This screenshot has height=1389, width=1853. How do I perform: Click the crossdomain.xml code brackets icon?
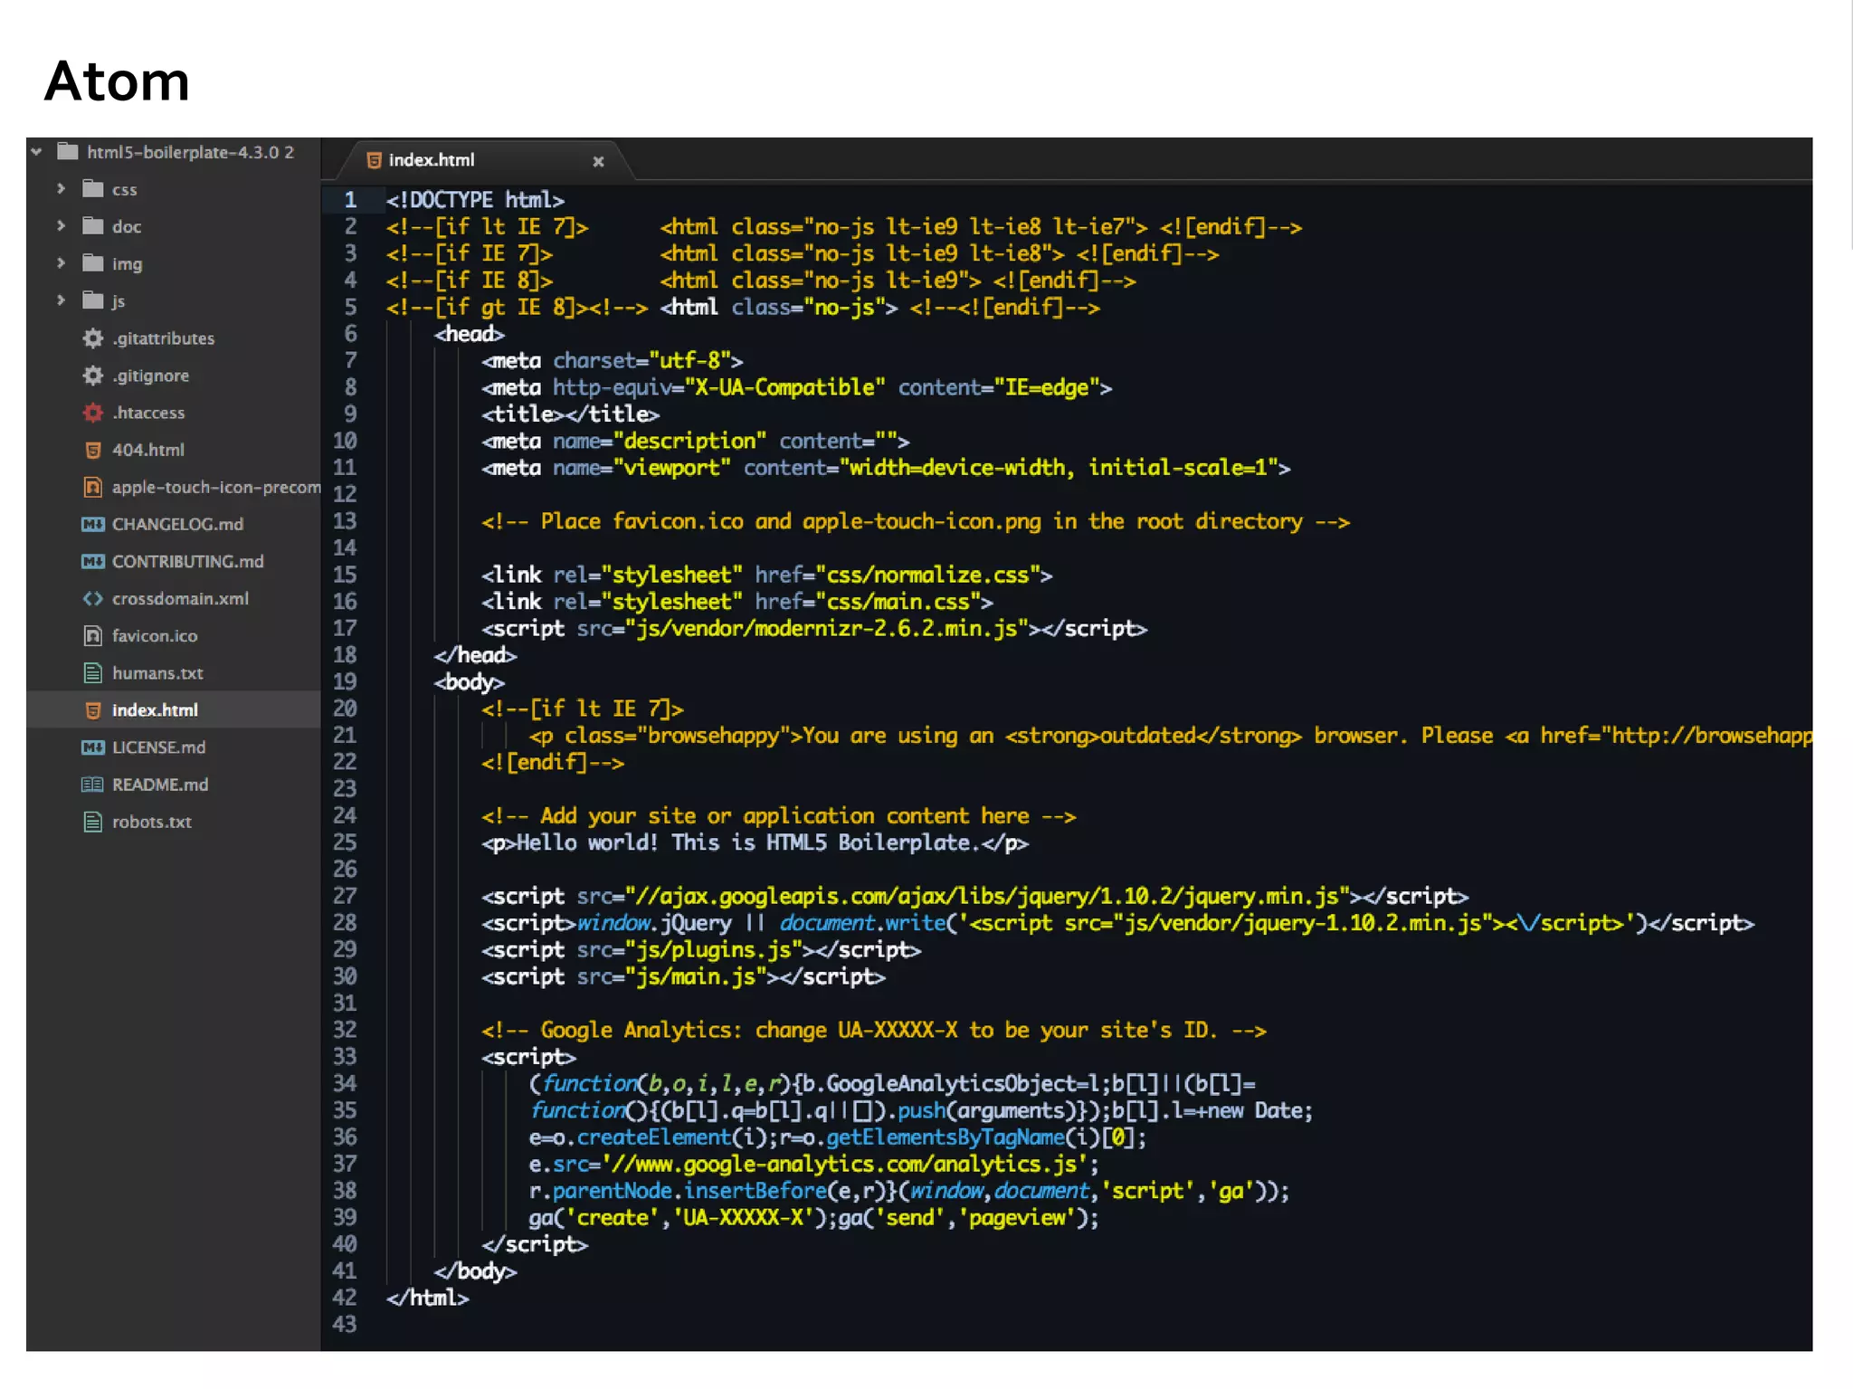(x=92, y=598)
